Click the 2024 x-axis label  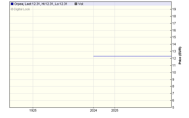pos(93,110)
